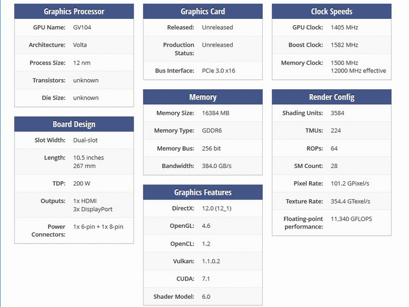Click the Board Design section header
Image resolution: width=409 pixels, height=307 pixels.
[74, 124]
